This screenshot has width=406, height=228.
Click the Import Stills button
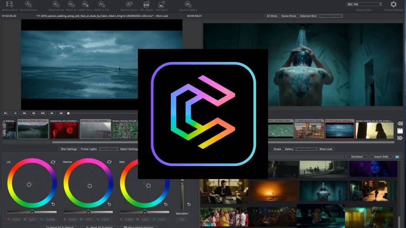pyautogui.click(x=381, y=157)
